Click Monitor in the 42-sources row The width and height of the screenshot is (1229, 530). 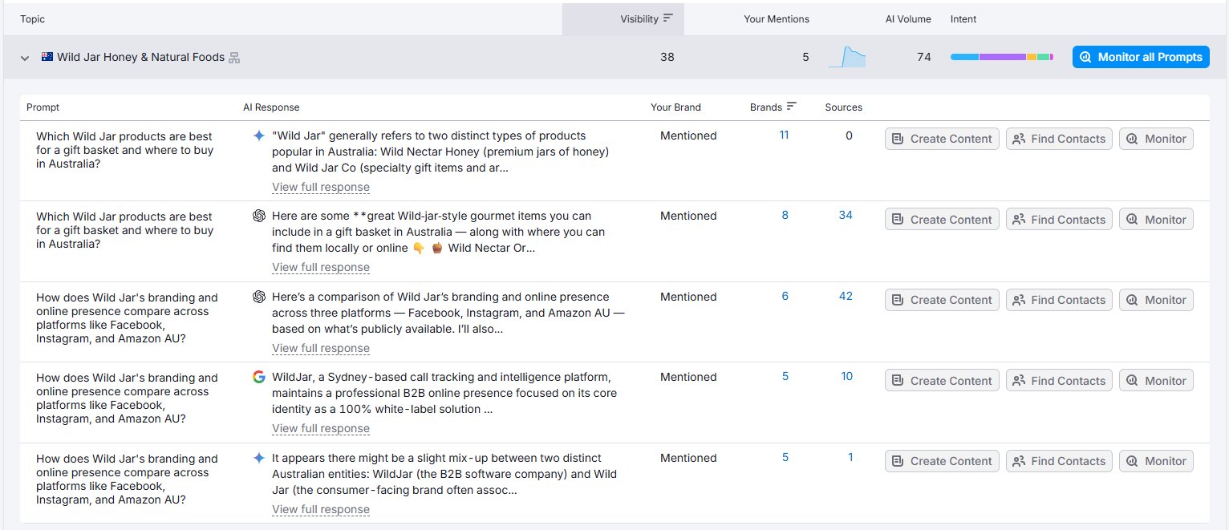pos(1156,300)
